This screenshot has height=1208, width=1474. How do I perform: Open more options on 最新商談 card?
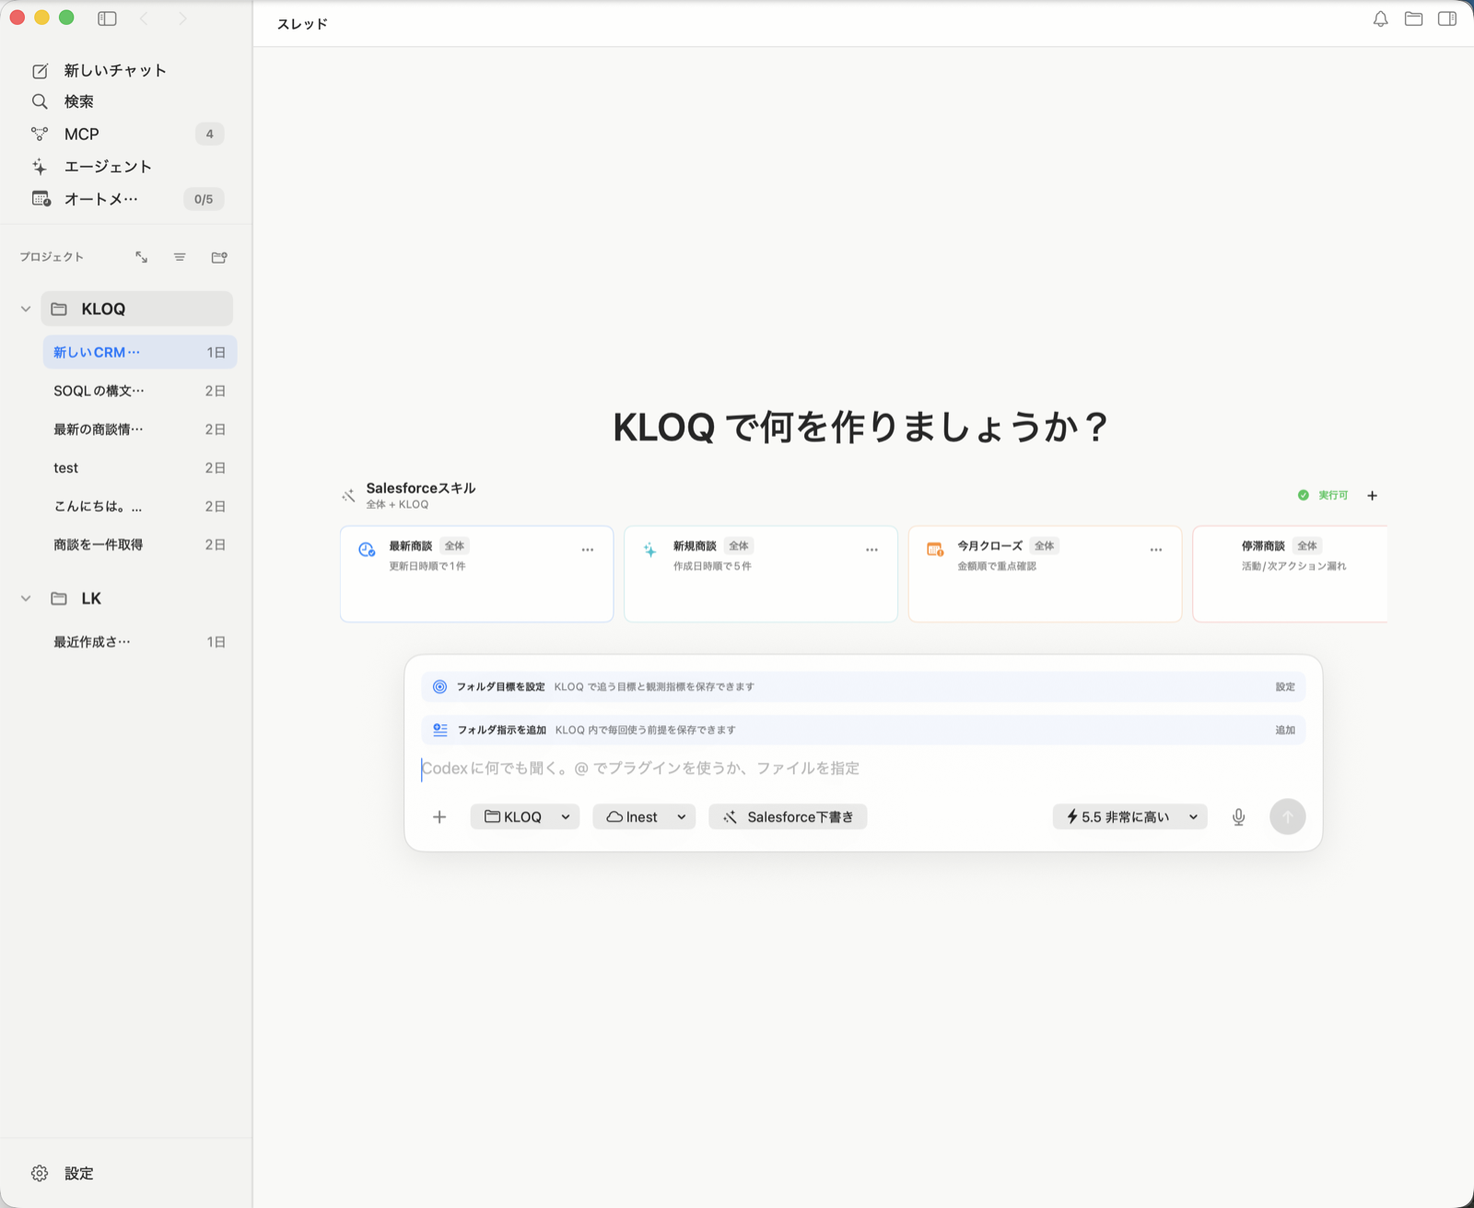pos(588,550)
